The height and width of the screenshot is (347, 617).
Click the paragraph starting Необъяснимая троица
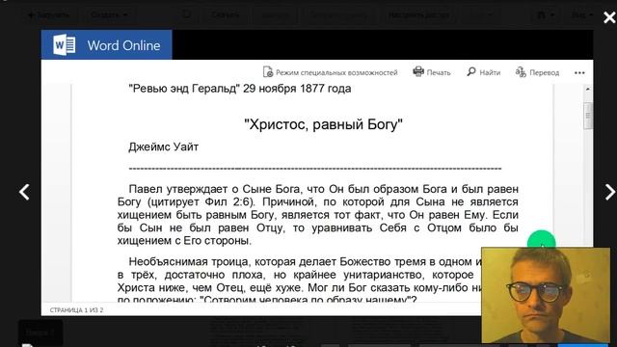[x=299, y=280]
